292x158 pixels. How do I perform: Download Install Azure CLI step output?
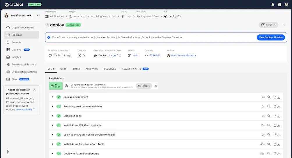click(x=279, y=125)
